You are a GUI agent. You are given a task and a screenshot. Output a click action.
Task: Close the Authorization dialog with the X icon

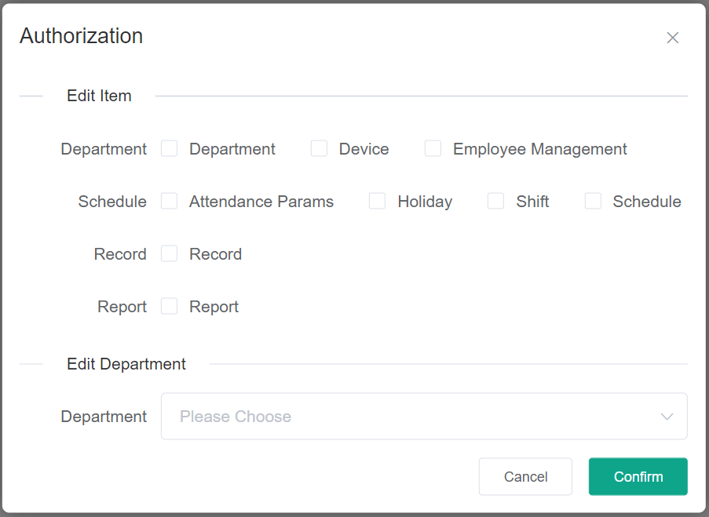pos(672,38)
